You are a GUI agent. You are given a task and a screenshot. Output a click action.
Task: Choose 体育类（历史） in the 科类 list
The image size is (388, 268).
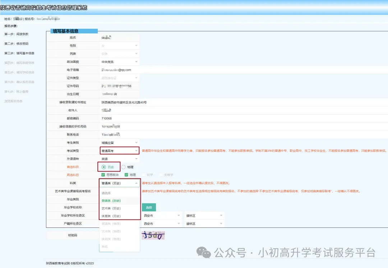pyautogui.click(x=119, y=216)
